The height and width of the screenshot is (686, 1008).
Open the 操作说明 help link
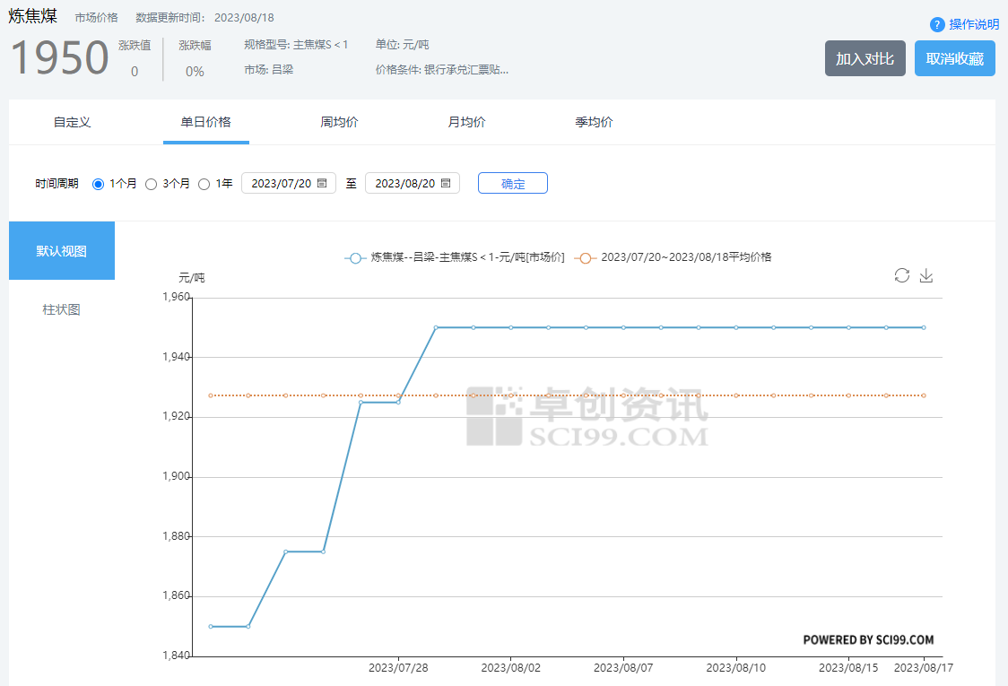tap(974, 24)
